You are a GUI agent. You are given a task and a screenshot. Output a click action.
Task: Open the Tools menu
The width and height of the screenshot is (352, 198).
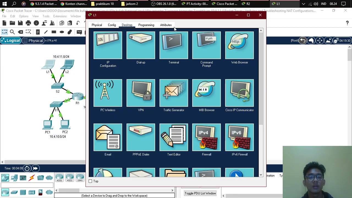point(46,16)
